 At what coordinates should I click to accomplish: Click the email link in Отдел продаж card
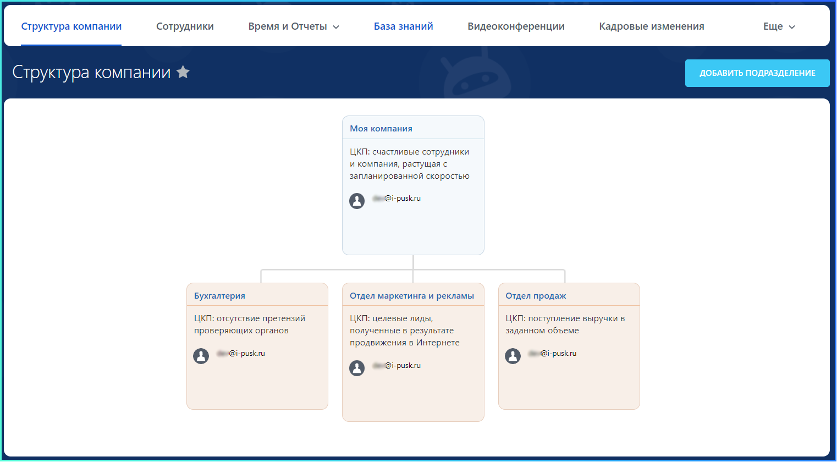[x=553, y=354]
